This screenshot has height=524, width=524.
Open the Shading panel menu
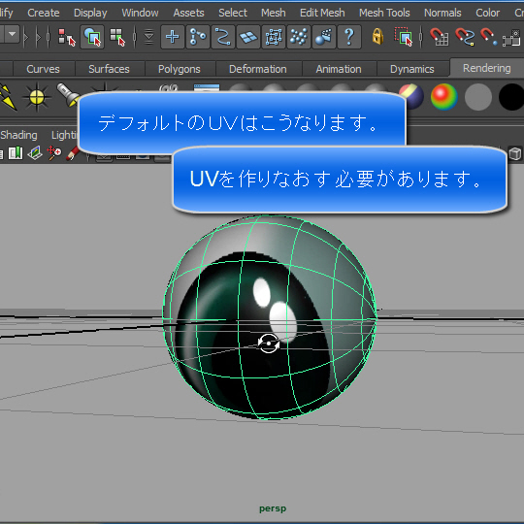(18, 135)
